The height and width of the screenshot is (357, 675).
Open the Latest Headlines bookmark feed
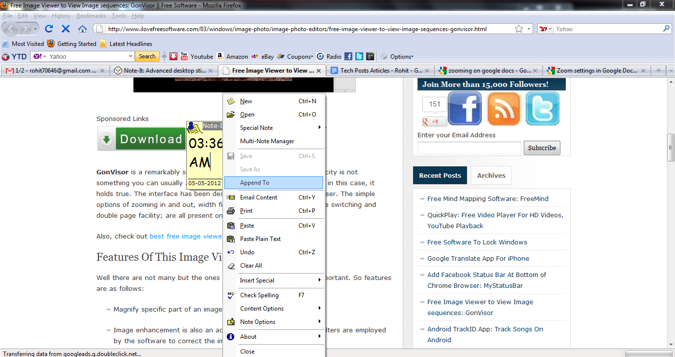[x=126, y=43]
